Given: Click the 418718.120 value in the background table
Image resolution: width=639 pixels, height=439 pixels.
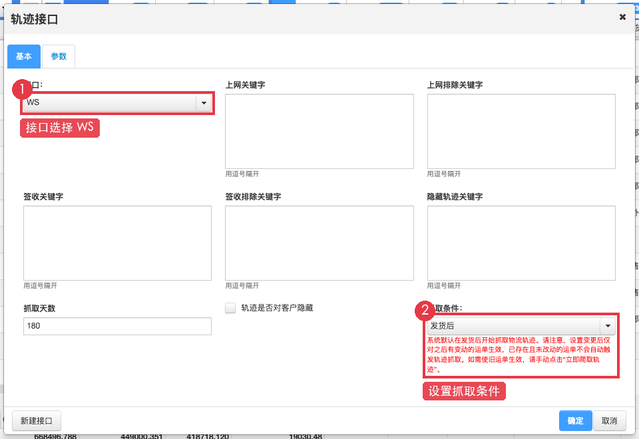Looking at the screenshot, I should (208, 436).
